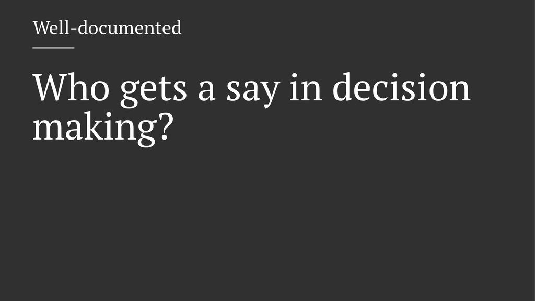This screenshot has height=301, width=535.
Task: Click the "Well-documented" section label
Action: click(x=107, y=28)
